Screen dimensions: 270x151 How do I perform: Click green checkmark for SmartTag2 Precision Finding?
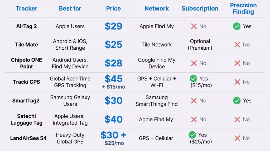click(237, 101)
